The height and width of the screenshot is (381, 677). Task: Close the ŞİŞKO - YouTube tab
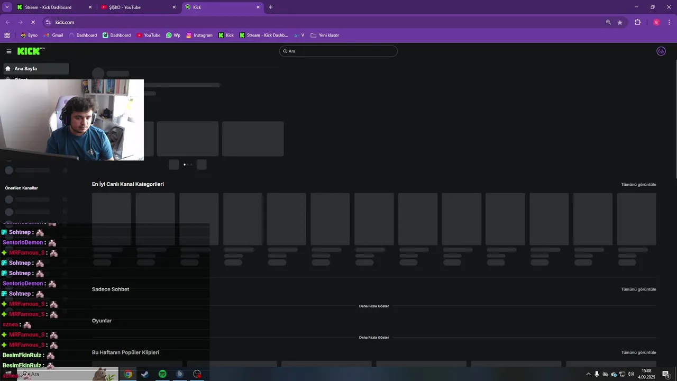click(x=175, y=7)
